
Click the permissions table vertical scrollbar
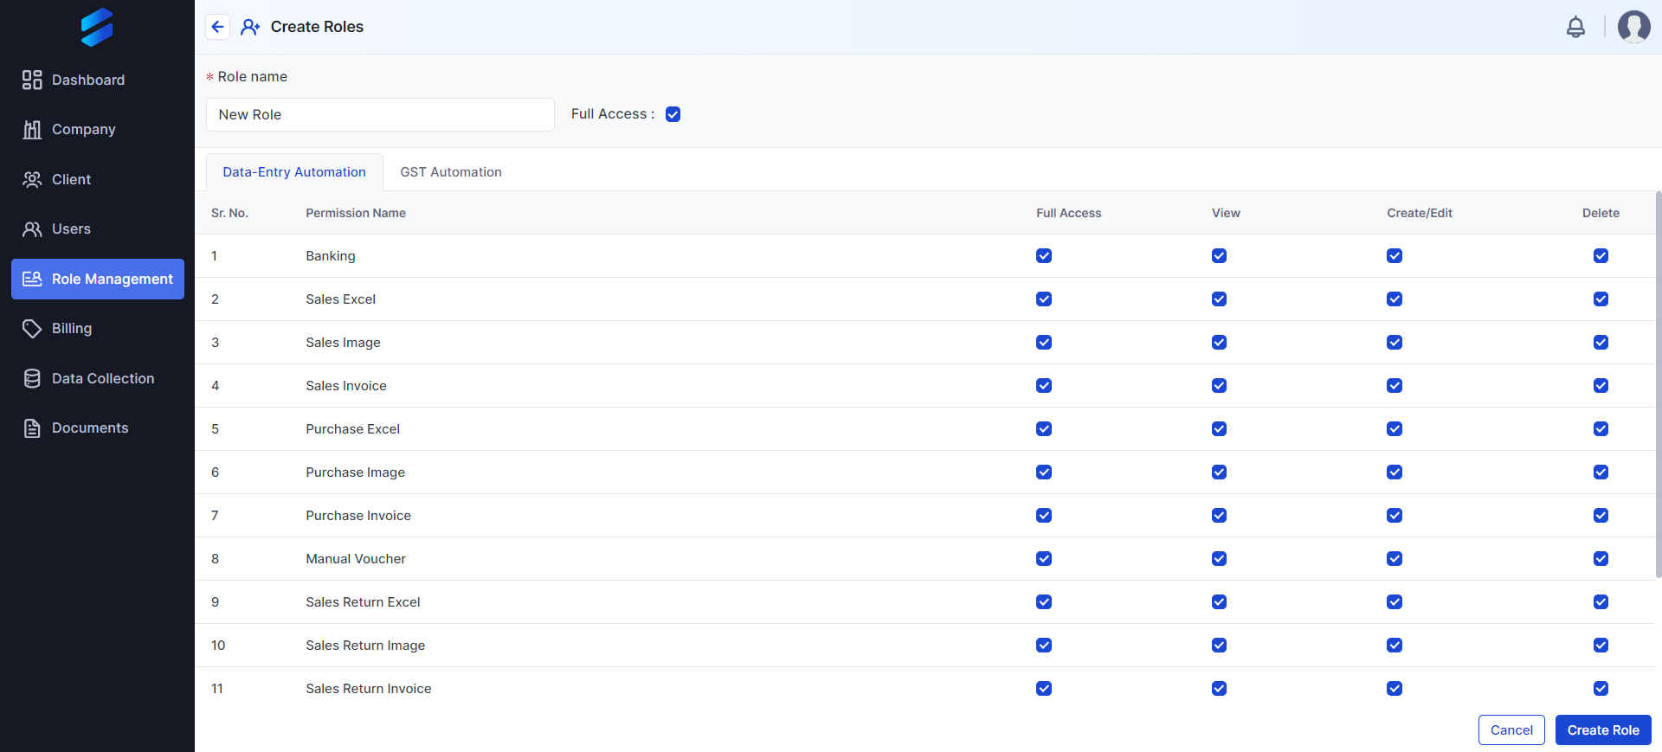click(x=1659, y=384)
